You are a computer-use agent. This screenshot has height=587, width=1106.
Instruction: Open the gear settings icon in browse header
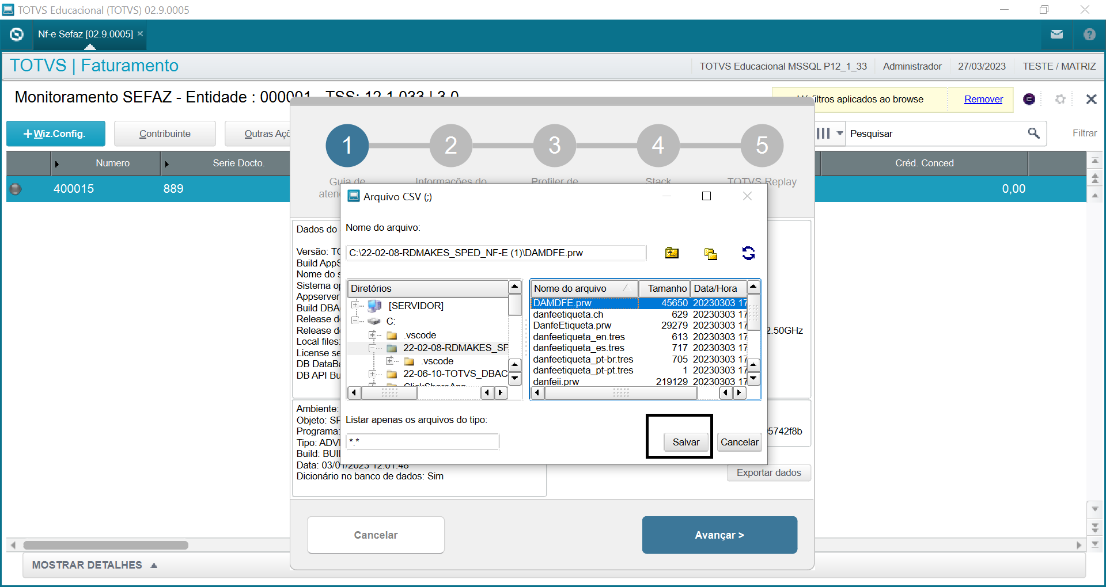pyautogui.click(x=1060, y=99)
